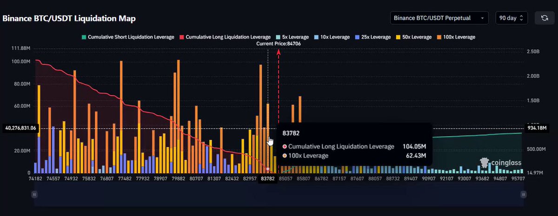Toggle the 100x Leverage legend item
Image resolution: width=558 pixels, height=216 pixels.
tap(456, 37)
